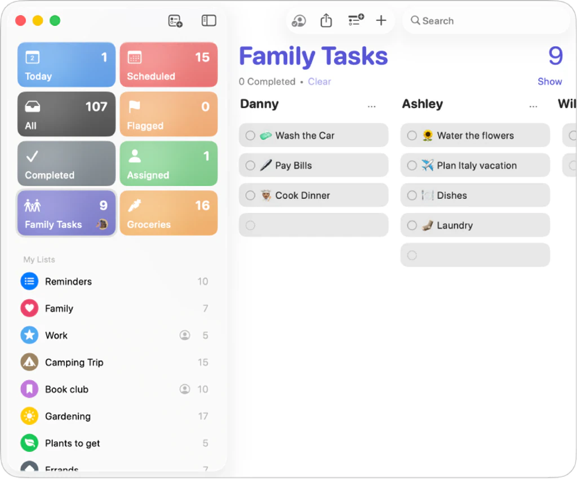Click the Flagged flag icon
The height and width of the screenshot is (479, 577).
coord(134,107)
